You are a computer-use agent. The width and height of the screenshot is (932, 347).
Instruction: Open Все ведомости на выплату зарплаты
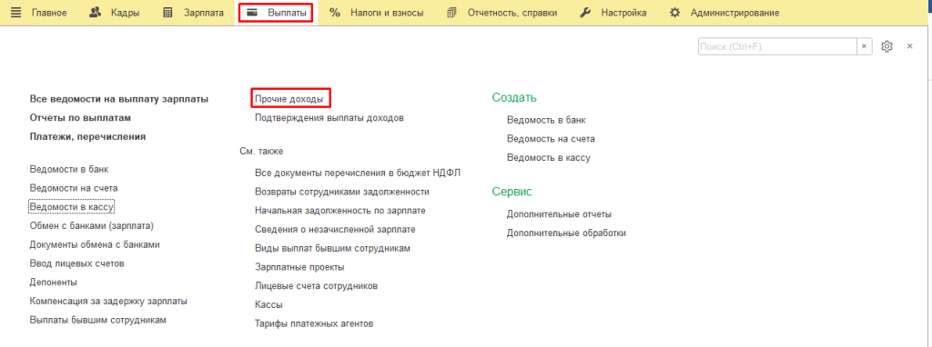[119, 99]
